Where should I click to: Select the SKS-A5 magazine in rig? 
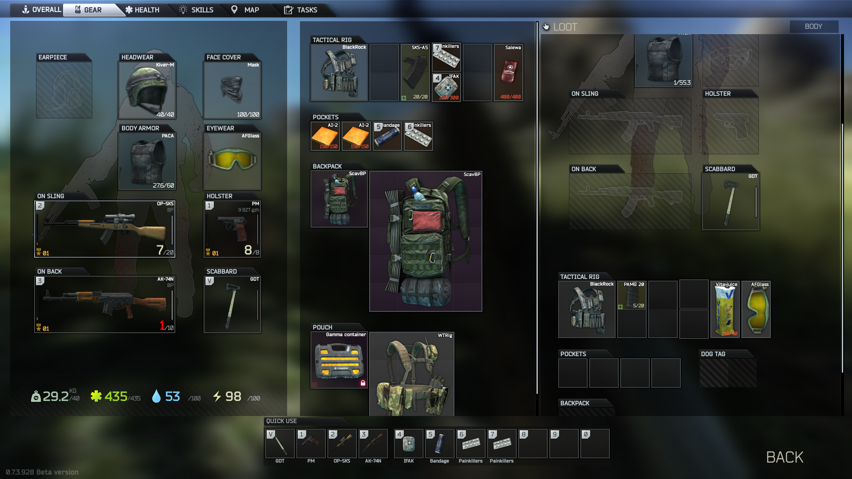click(x=415, y=72)
